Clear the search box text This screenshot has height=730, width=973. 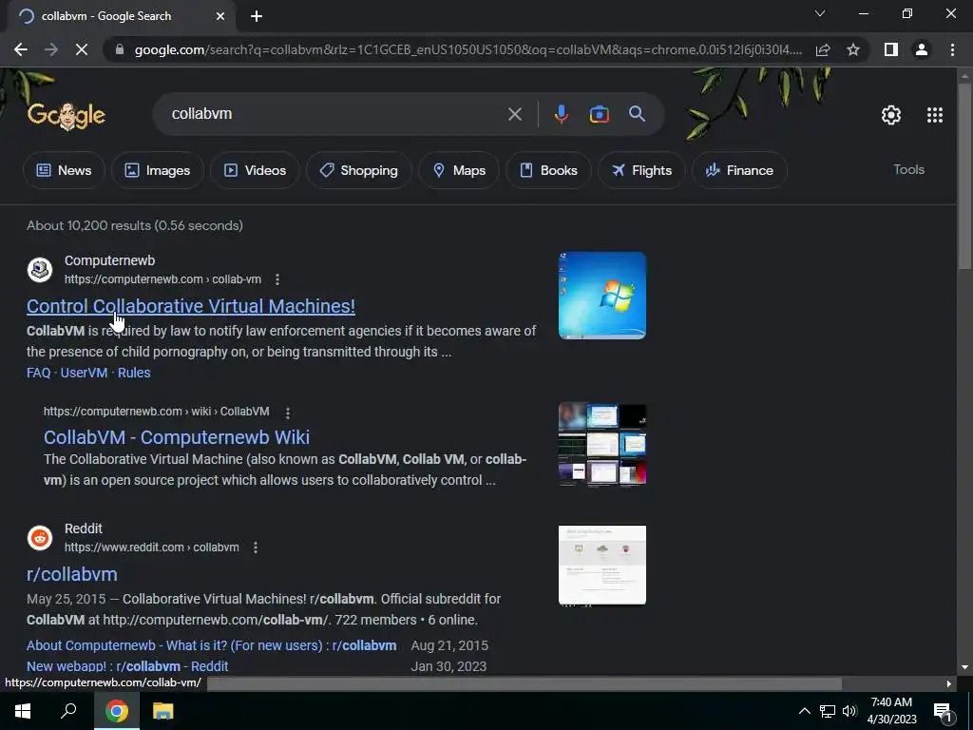tap(514, 114)
